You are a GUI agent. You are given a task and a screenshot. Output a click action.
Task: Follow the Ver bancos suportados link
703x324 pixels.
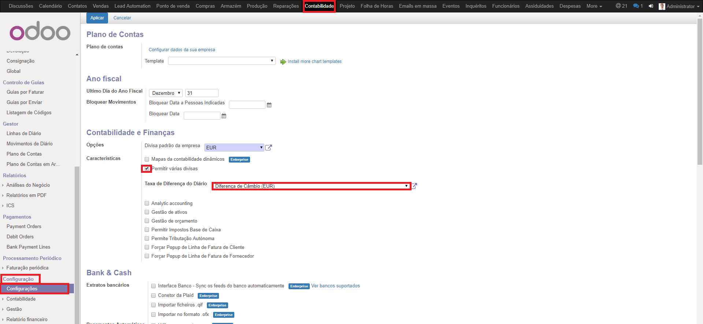point(335,286)
